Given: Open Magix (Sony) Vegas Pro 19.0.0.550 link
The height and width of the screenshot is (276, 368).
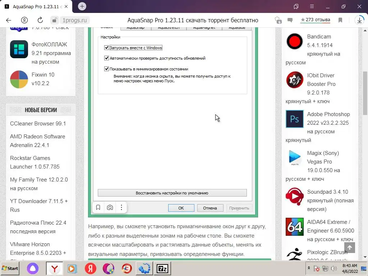Looking at the screenshot, I should [313, 166].
